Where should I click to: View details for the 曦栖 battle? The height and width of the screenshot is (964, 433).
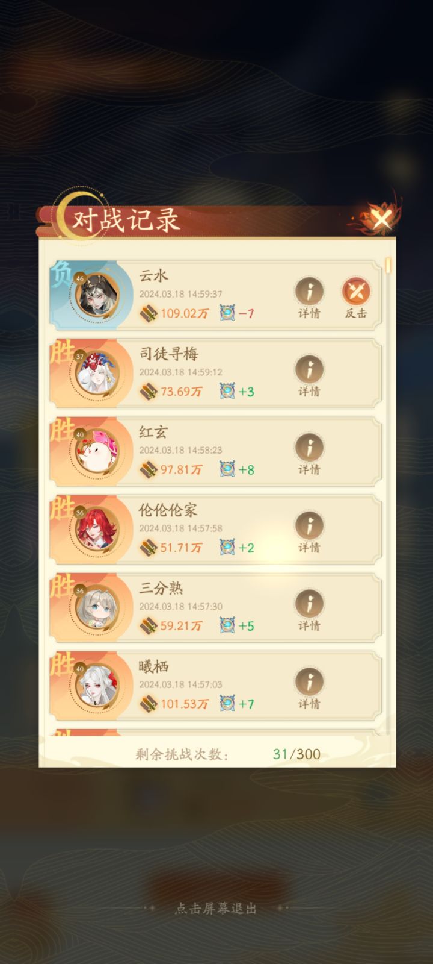tap(309, 689)
